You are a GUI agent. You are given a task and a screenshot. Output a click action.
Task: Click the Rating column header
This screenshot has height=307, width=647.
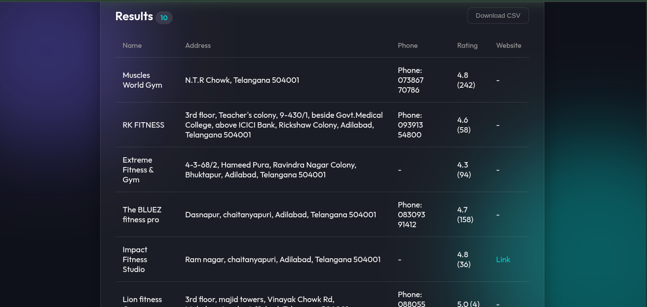click(467, 45)
